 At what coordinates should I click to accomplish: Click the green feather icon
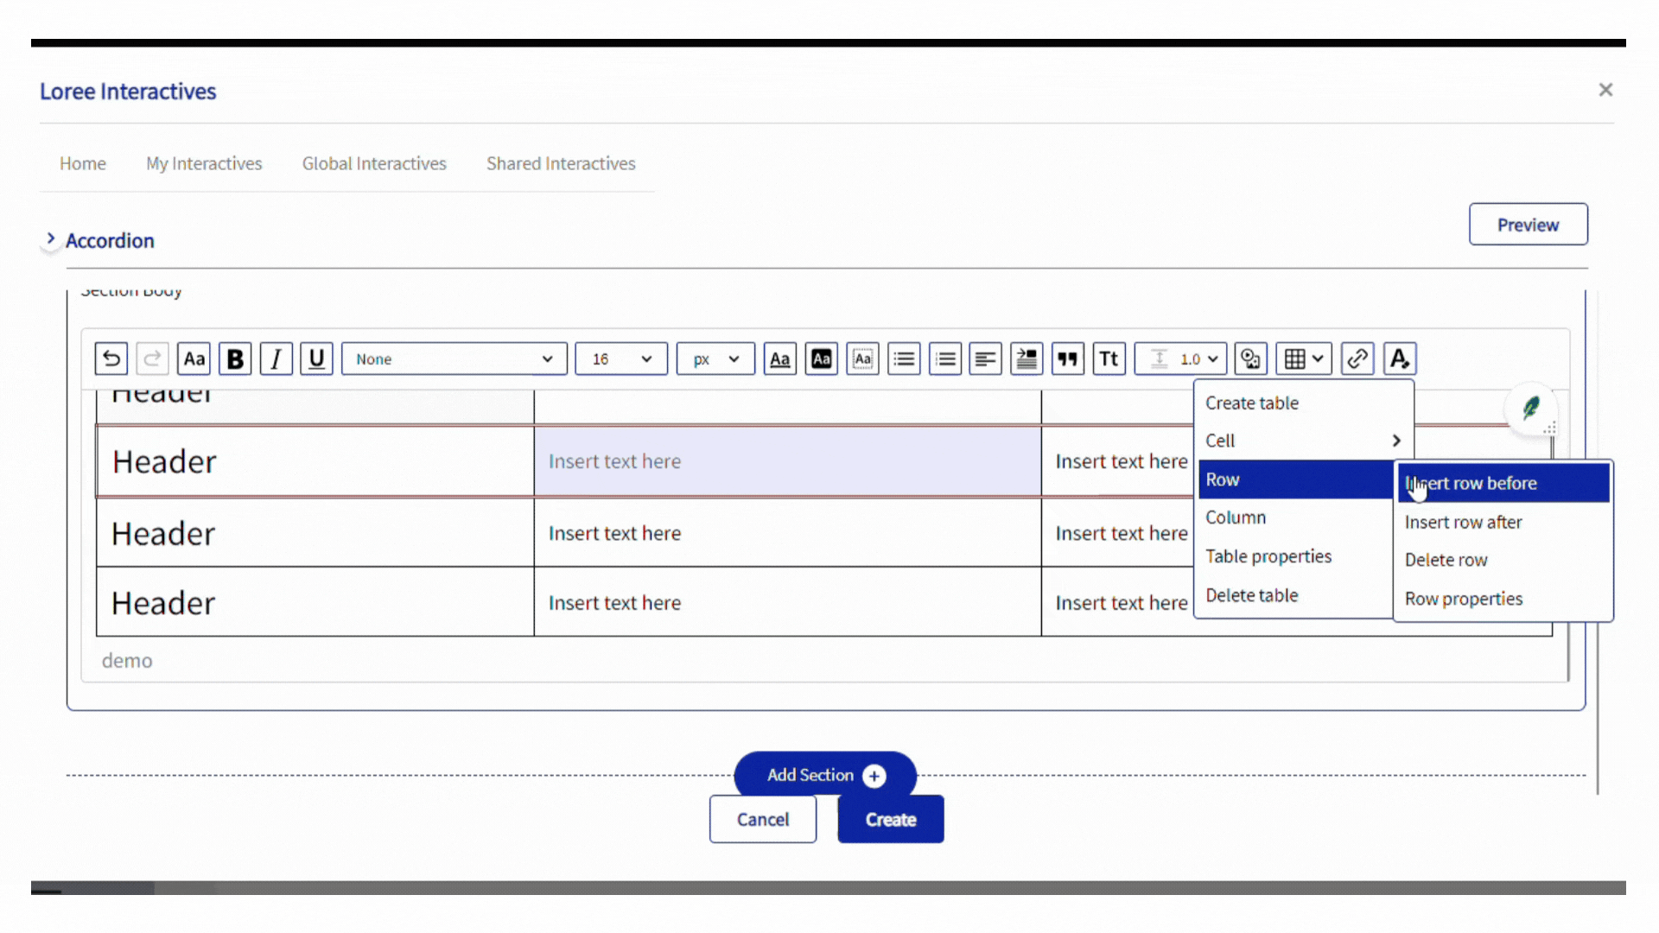coord(1530,408)
